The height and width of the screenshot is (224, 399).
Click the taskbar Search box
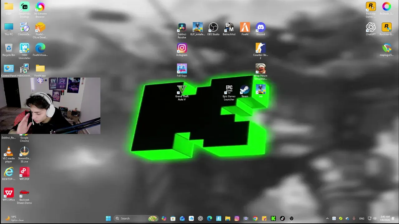coord(137,218)
